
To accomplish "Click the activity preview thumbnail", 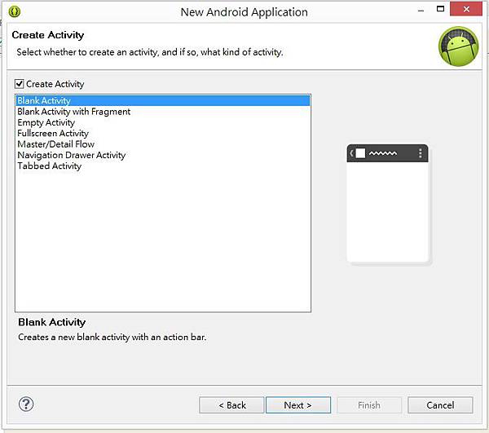I will click(388, 204).
